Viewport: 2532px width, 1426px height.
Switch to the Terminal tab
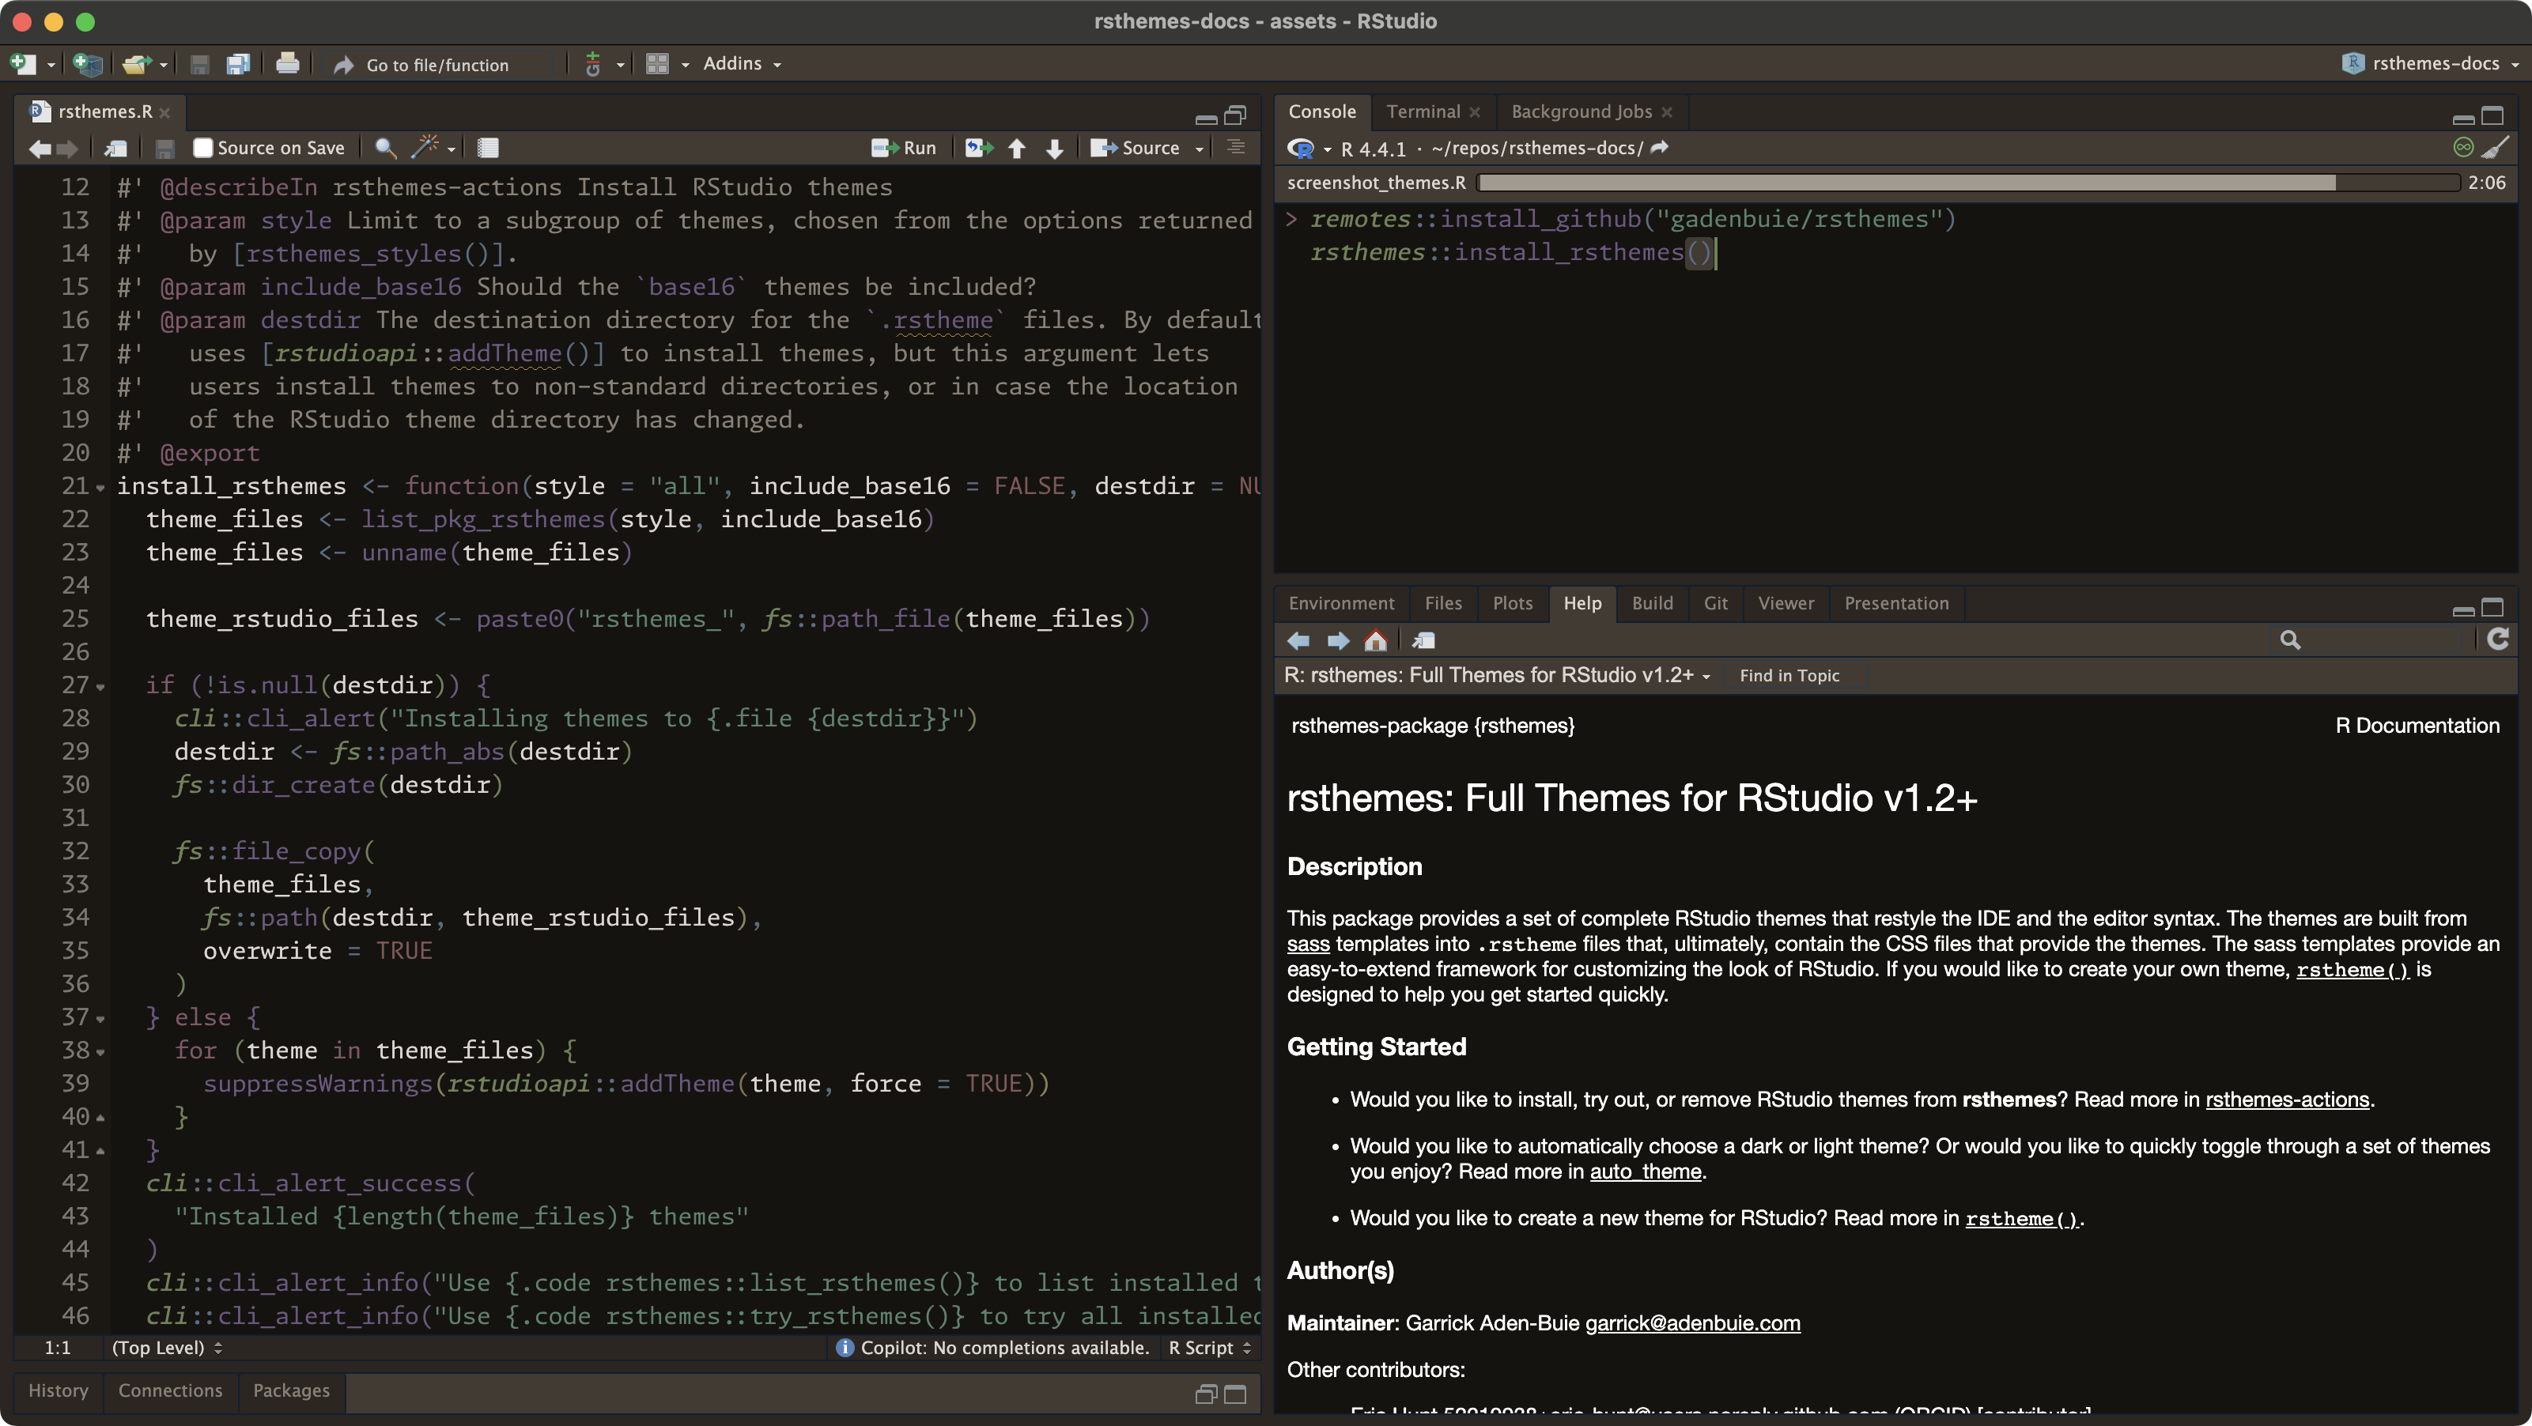[1423, 111]
